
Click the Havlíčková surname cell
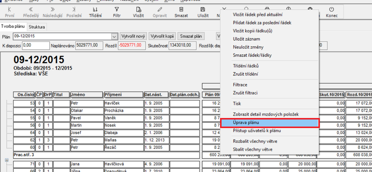(124, 164)
